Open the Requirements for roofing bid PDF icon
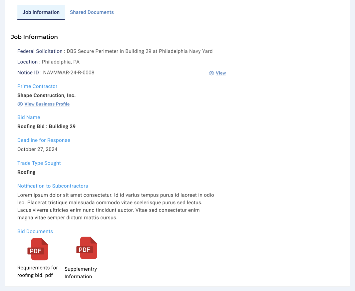The height and width of the screenshot is (291, 355). pyautogui.click(x=38, y=249)
